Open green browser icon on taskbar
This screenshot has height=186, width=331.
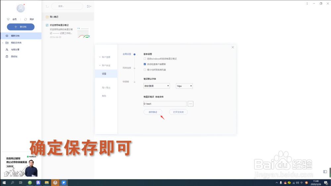[x=30, y=183]
